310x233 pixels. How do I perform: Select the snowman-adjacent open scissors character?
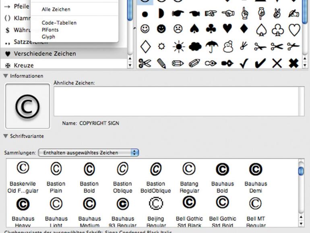coord(244,46)
